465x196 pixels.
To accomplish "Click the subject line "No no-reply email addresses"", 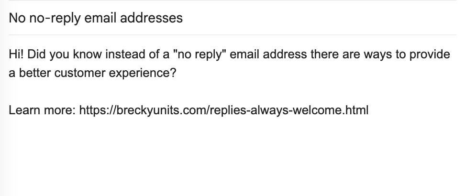I will 96,18.
